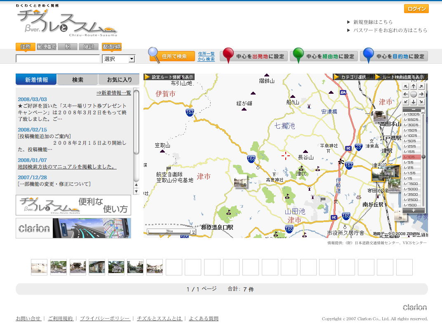Image resolution: width=442 pixels, height=326 pixels.
Task: Zoom in using the plus bar
Action: [x=413, y=210]
